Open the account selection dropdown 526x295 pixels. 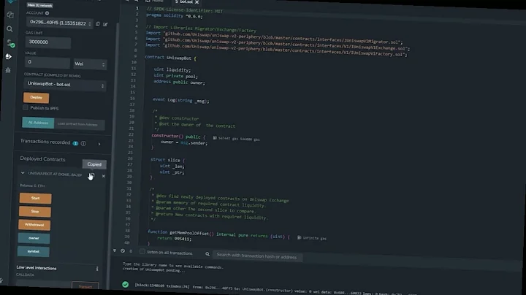[x=60, y=23]
